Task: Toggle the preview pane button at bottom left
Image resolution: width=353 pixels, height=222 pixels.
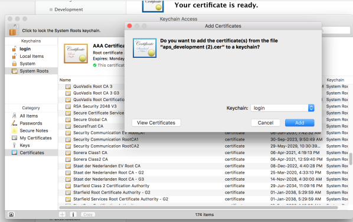Action: (x=11, y=214)
